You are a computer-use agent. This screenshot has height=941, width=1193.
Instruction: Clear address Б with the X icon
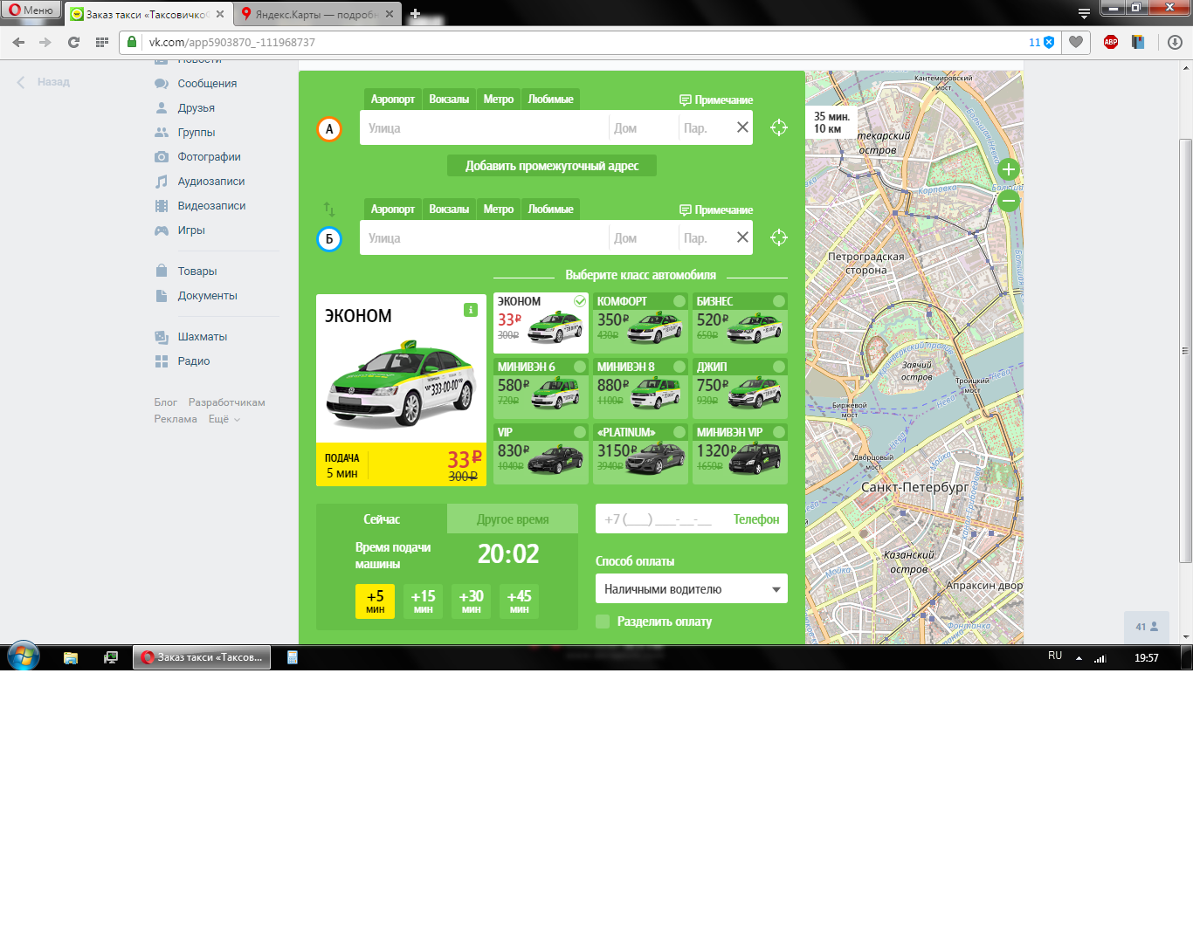click(742, 237)
